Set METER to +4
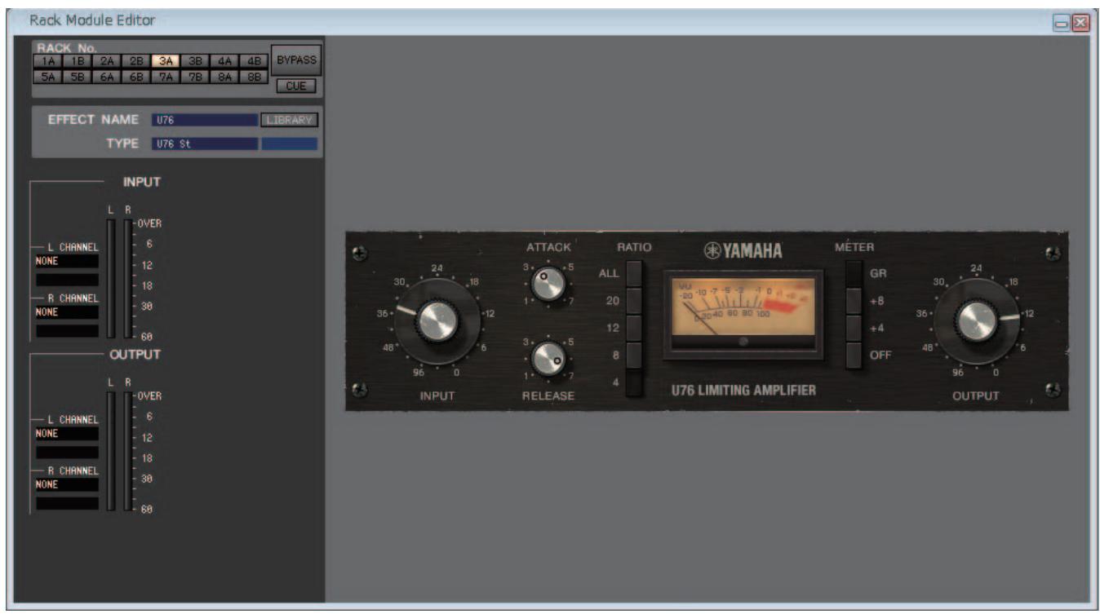The height and width of the screenshot is (614, 1100). pyautogui.click(x=854, y=329)
